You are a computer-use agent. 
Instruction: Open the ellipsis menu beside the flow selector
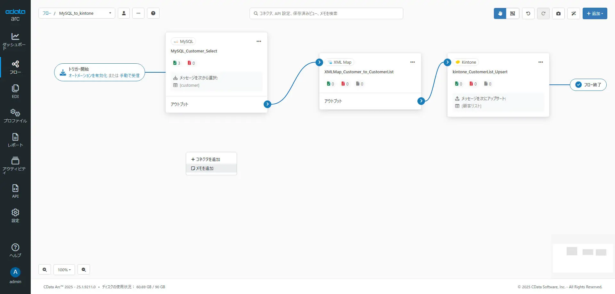pyautogui.click(x=138, y=13)
